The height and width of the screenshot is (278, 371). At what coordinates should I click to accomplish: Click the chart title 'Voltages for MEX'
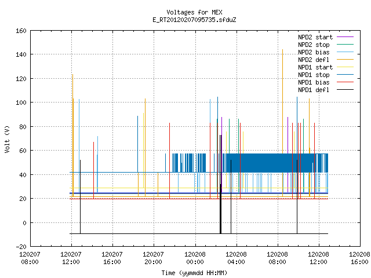click(x=194, y=12)
